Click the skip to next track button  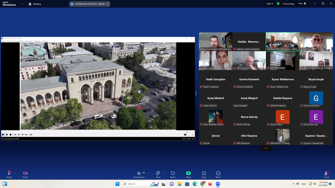pyautogui.click(x=26, y=135)
